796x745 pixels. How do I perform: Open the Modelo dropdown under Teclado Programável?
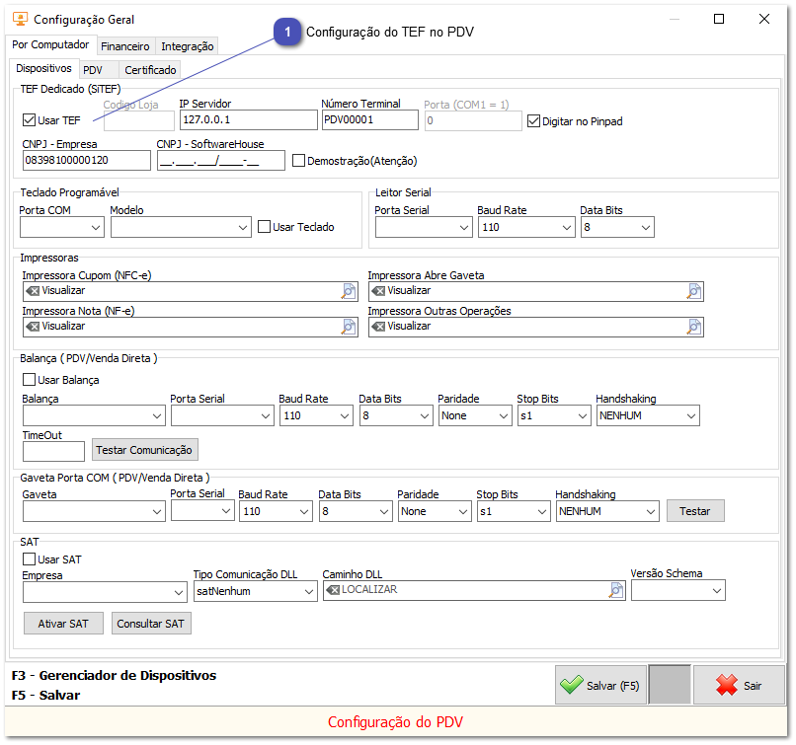[x=243, y=227]
